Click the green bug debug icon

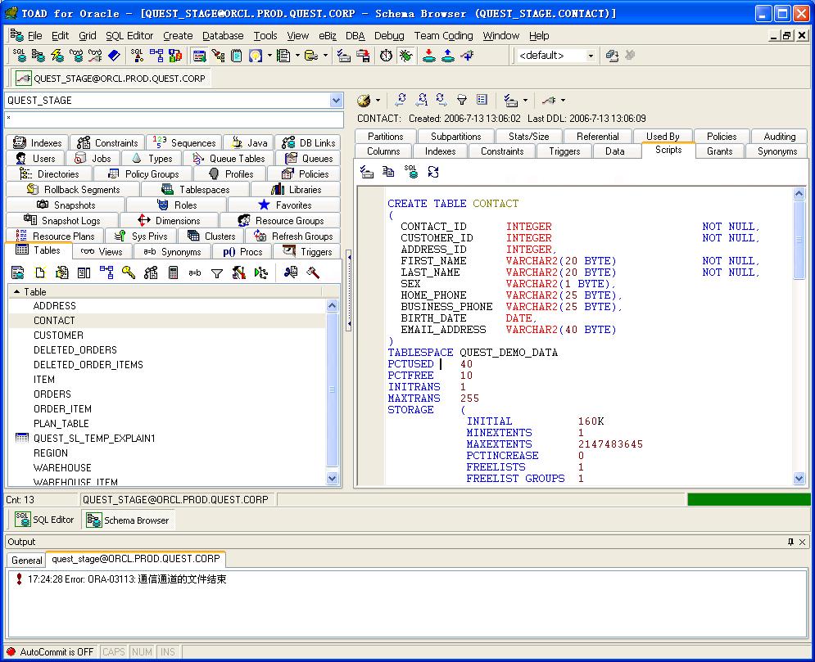click(x=405, y=56)
